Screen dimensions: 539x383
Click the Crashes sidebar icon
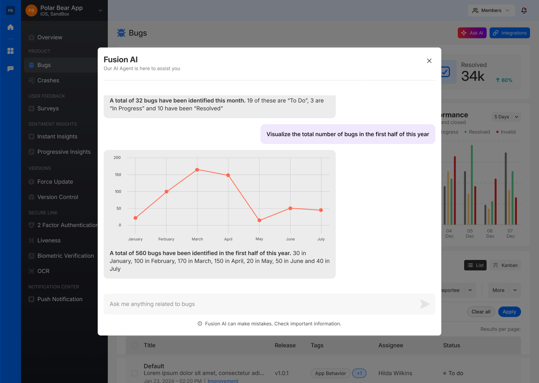point(32,80)
